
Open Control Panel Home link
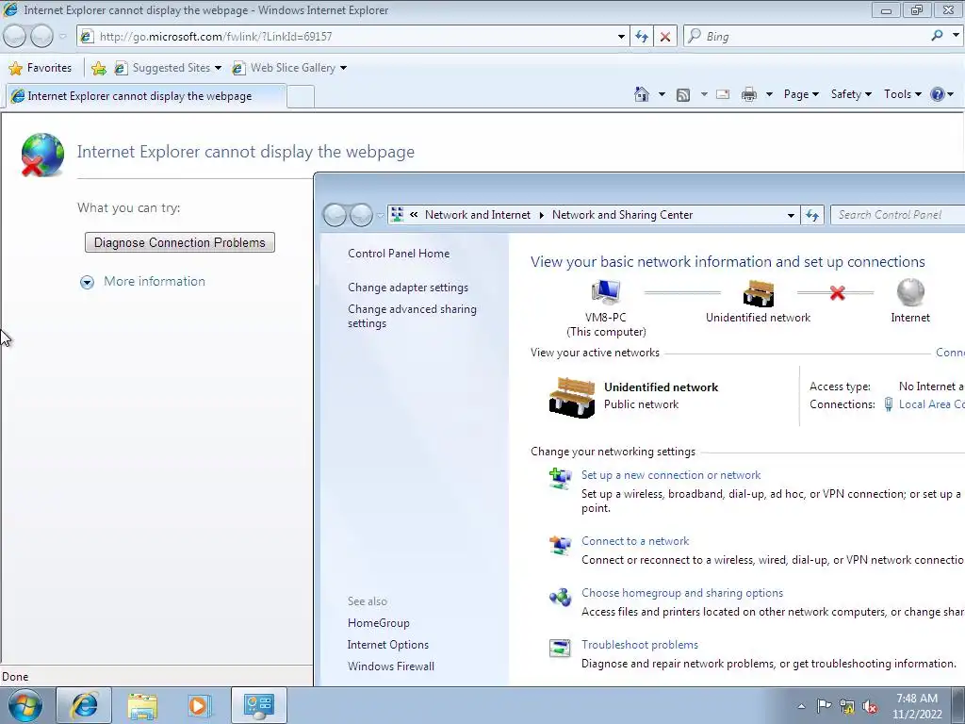pos(399,254)
